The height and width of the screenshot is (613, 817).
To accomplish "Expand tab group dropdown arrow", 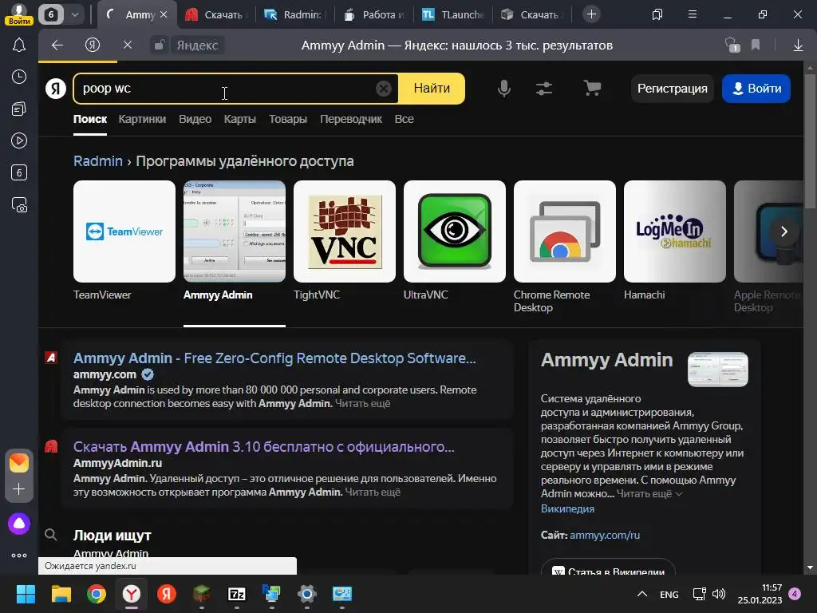I will pyautogui.click(x=75, y=14).
